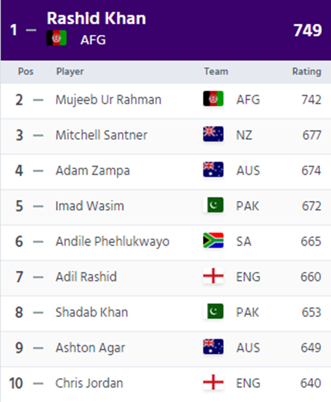Click the Pakistan flag beside Shadab Khan
This screenshot has width=331, height=402.
click(x=213, y=311)
